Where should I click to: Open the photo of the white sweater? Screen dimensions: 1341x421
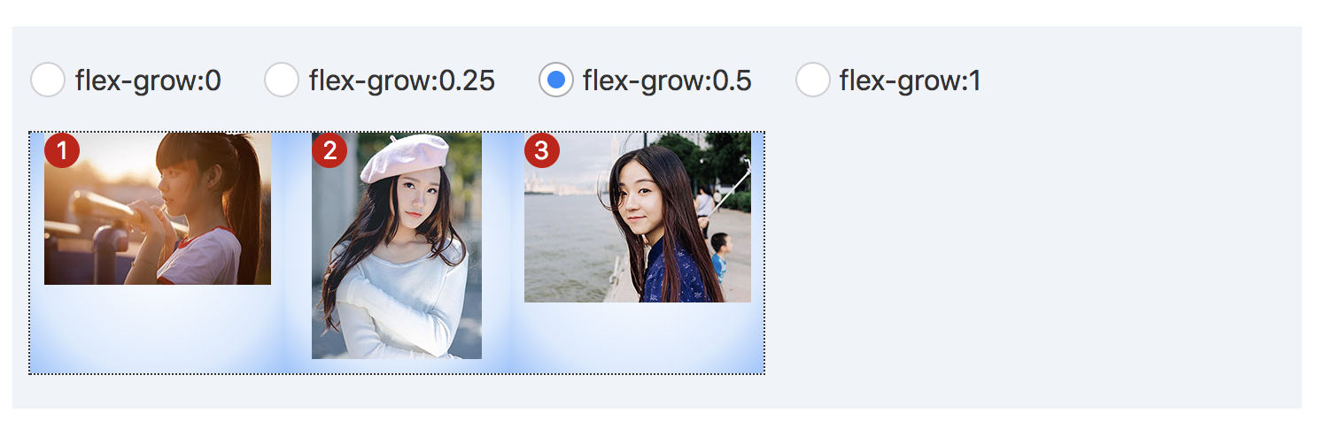(x=397, y=246)
